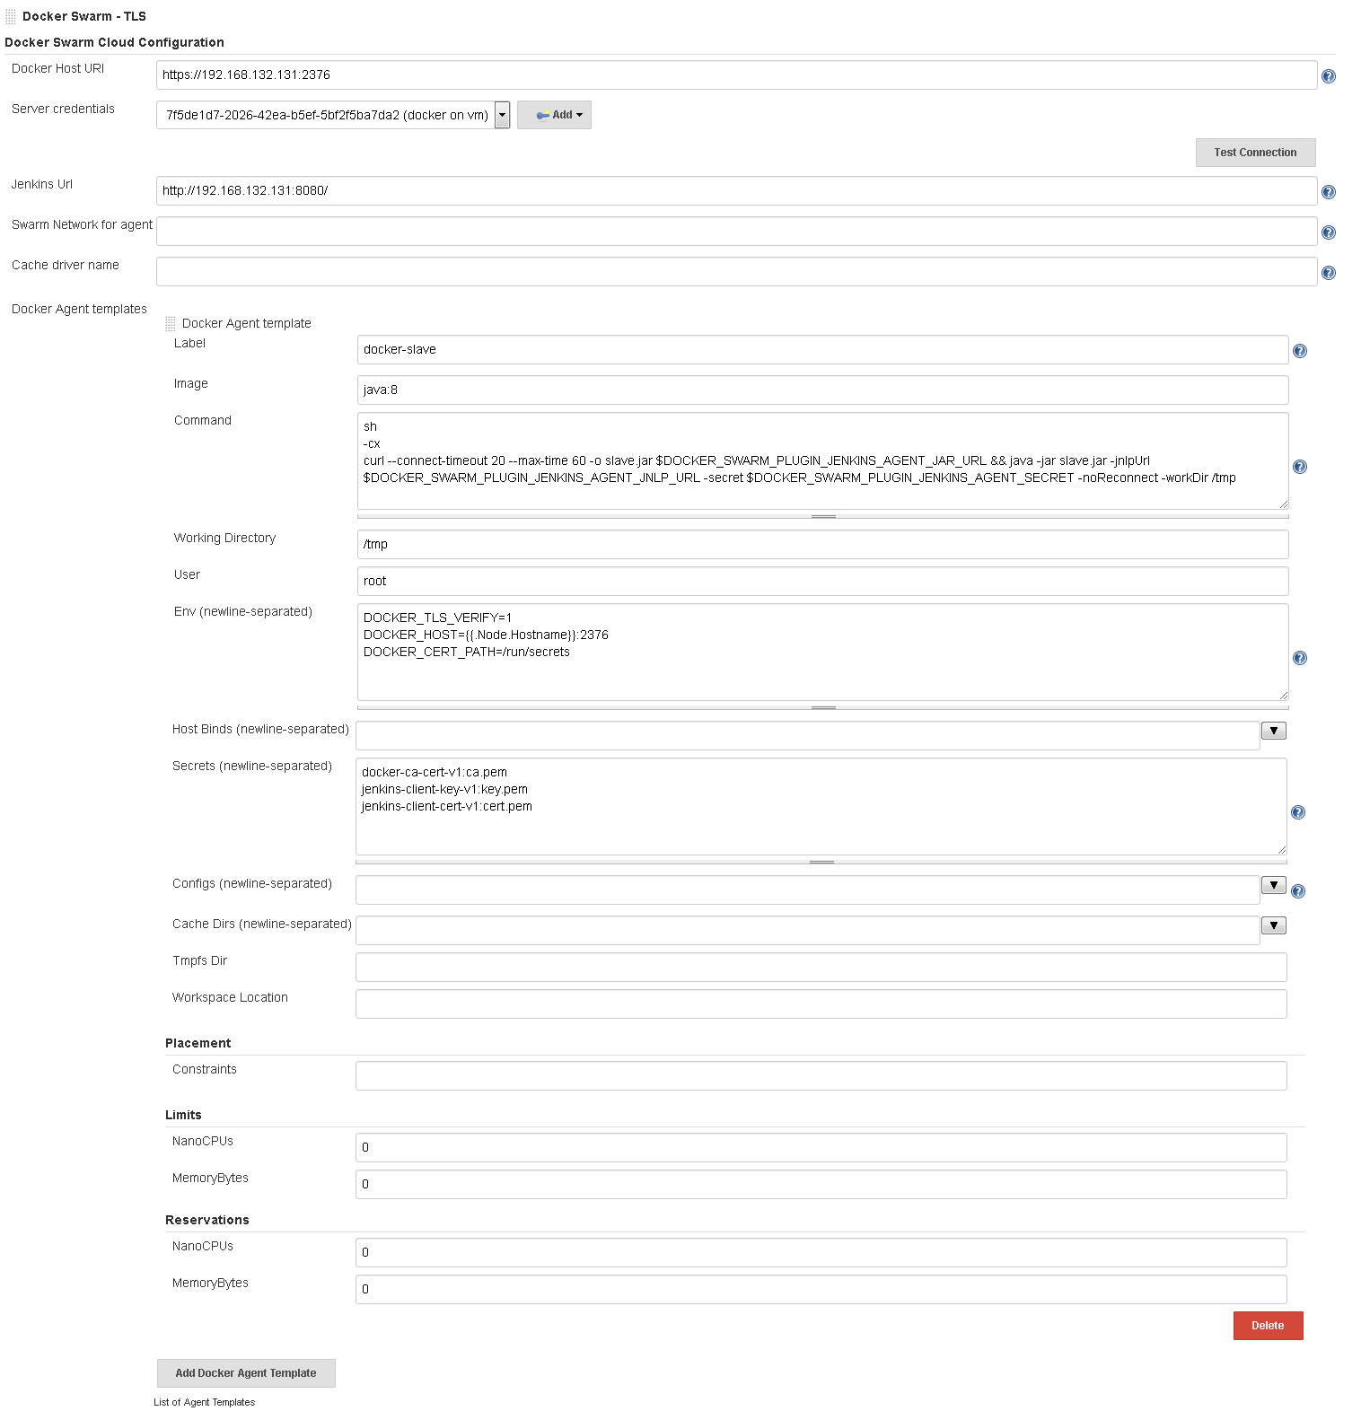Open help icon beside Configs field

1297,891
